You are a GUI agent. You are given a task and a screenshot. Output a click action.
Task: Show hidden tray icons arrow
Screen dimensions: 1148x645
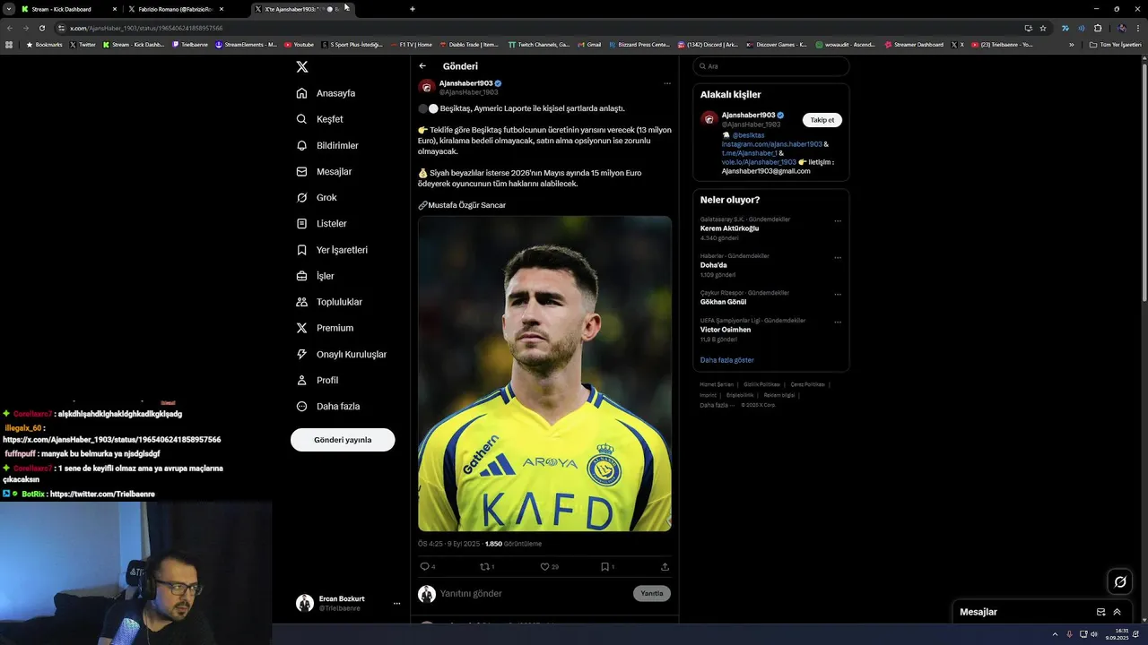point(1055,634)
